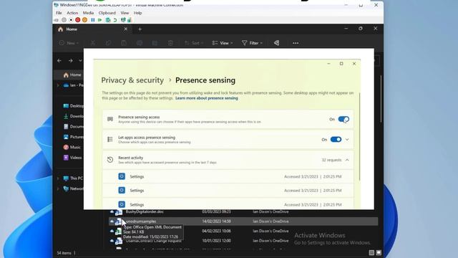
Task: Click the grey Start icon in VM toolbar
Action: pyautogui.click(x=64, y=20)
